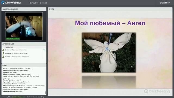This screenshot has height=98, width=174.
Task: Click avatar icon of Наталья Макиенко
Action: (x=4, y=57)
